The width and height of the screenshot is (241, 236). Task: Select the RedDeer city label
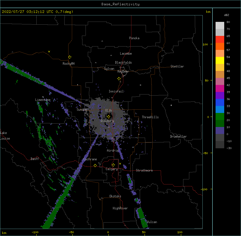123,71
